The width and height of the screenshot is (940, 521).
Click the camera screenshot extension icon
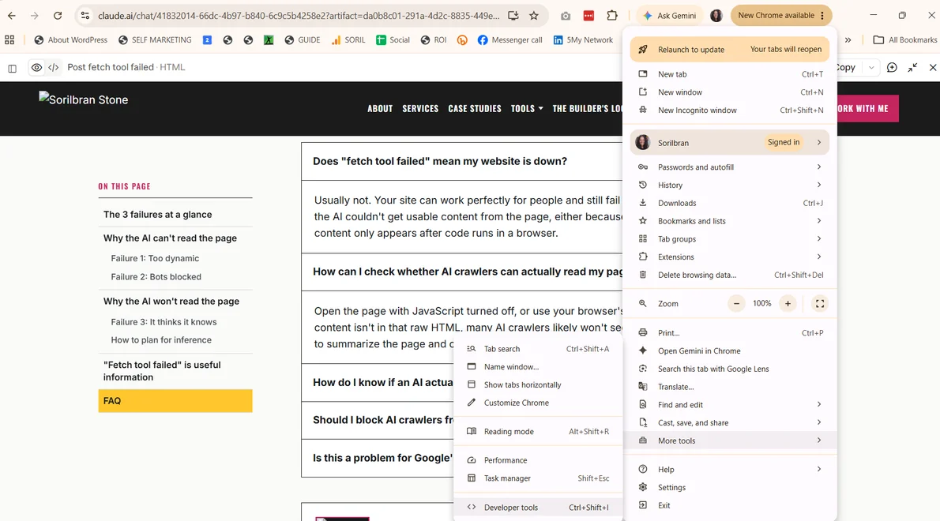point(566,16)
